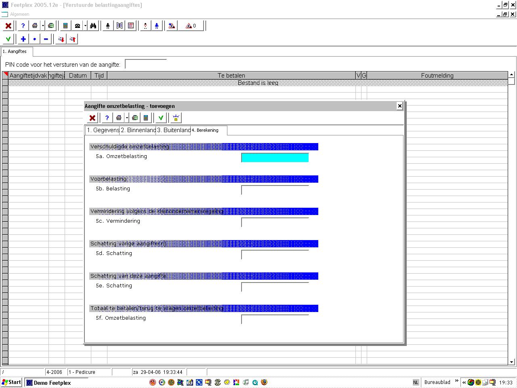Open the dialog's print dropdown arrow

click(127, 118)
